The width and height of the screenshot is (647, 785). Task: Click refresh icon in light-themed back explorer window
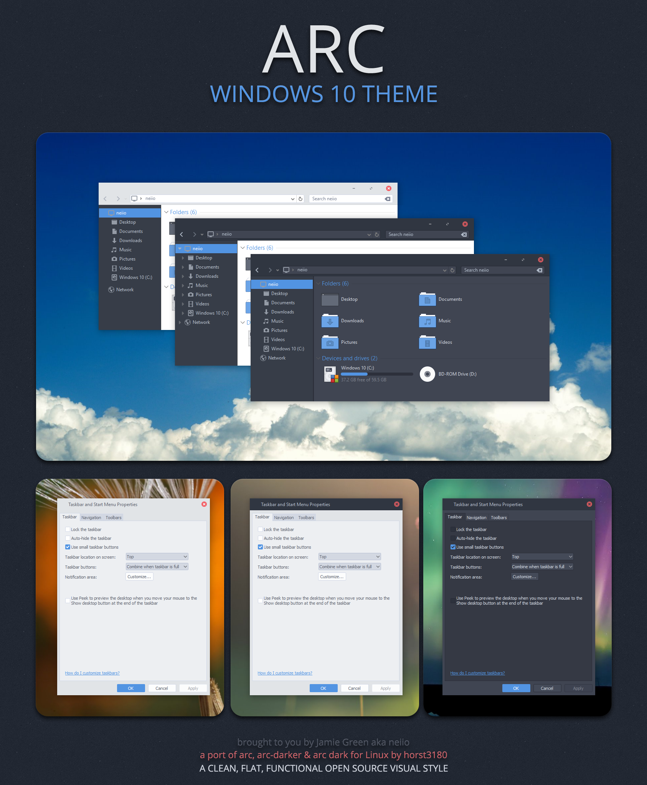click(x=300, y=199)
